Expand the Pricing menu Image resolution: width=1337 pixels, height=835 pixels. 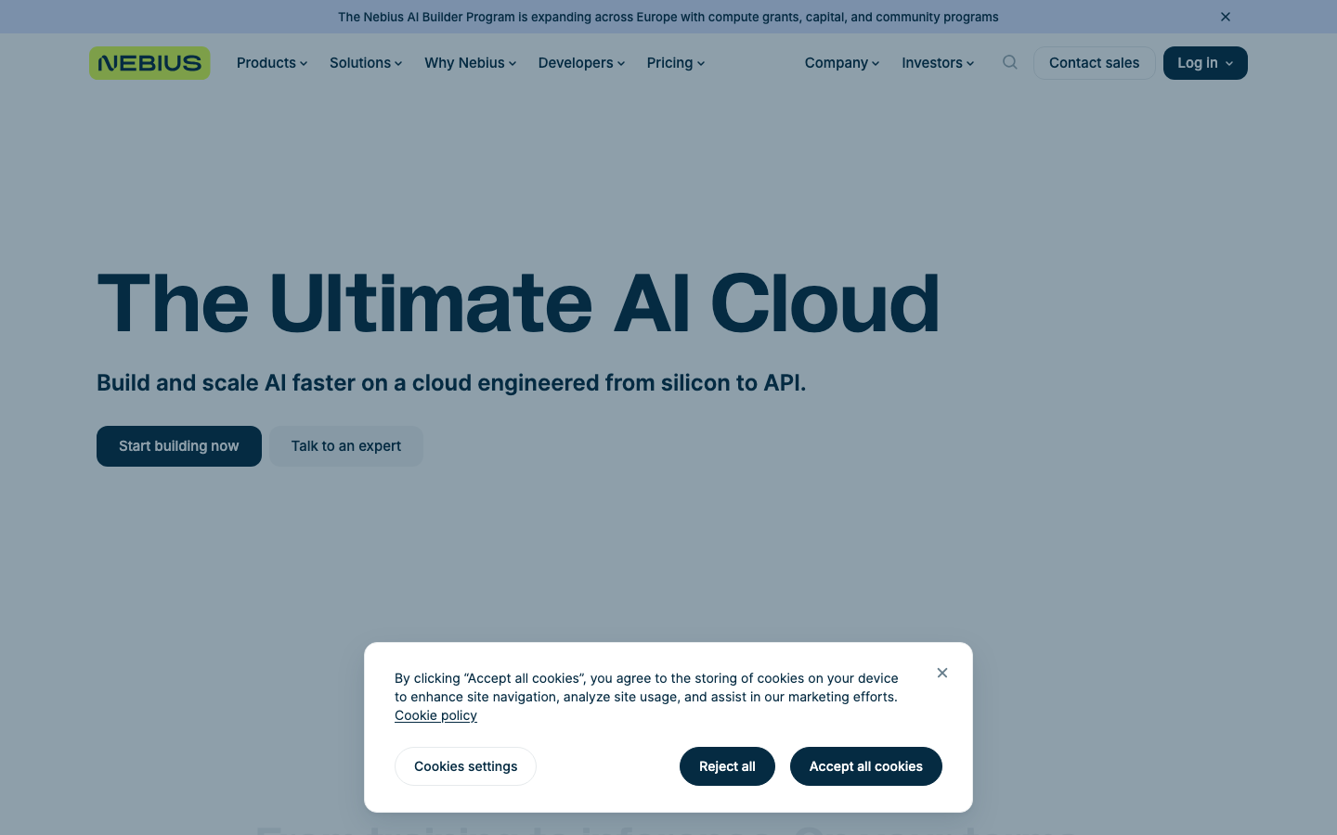(x=676, y=63)
